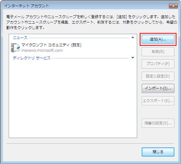Viewport: 181px width, 164px height.
Task: Click the 既定に設定(D) button
Action: point(158,76)
